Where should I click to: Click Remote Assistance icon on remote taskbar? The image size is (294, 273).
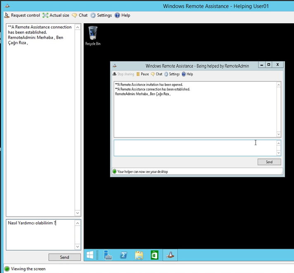170,255
